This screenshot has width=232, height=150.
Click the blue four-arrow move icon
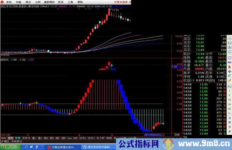coord(230,71)
